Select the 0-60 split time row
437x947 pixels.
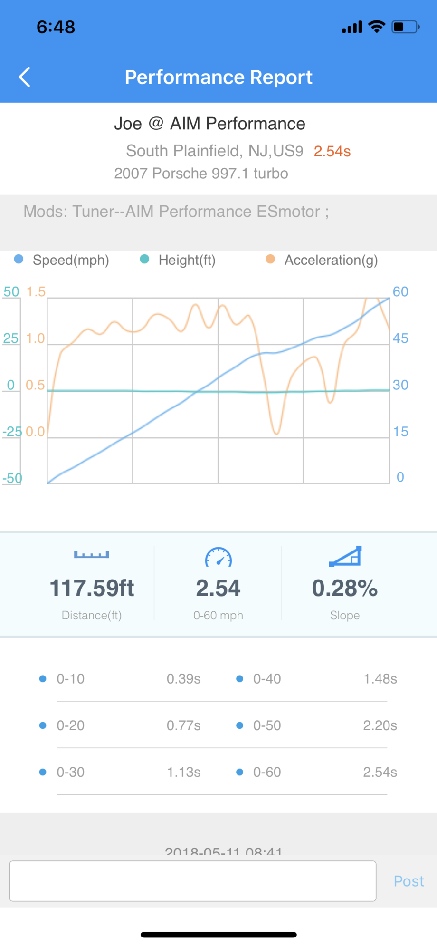316,772
